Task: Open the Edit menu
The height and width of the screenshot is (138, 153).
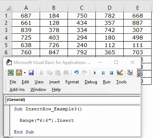Action: pyautogui.click(x=25, y=82)
